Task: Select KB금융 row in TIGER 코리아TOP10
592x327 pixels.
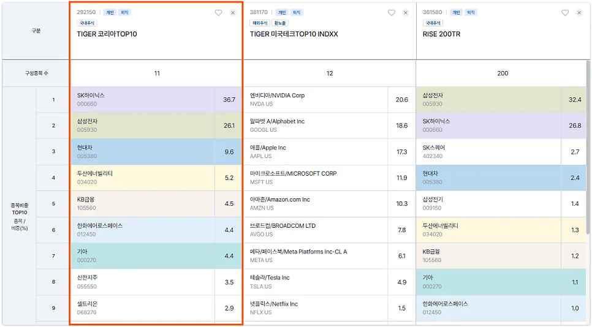Action: (x=156, y=204)
